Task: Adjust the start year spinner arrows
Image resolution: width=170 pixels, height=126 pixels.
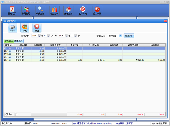Action: click(x=39, y=36)
